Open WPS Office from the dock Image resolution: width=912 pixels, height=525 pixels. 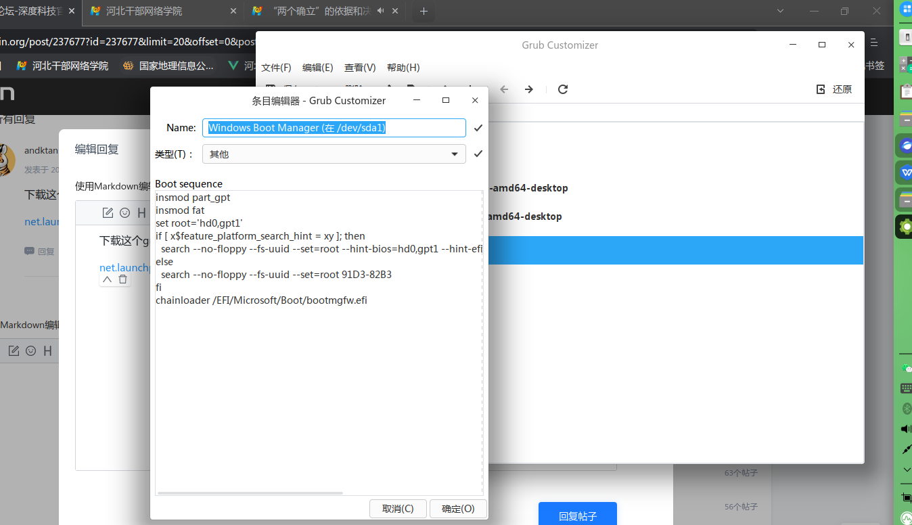coord(905,172)
